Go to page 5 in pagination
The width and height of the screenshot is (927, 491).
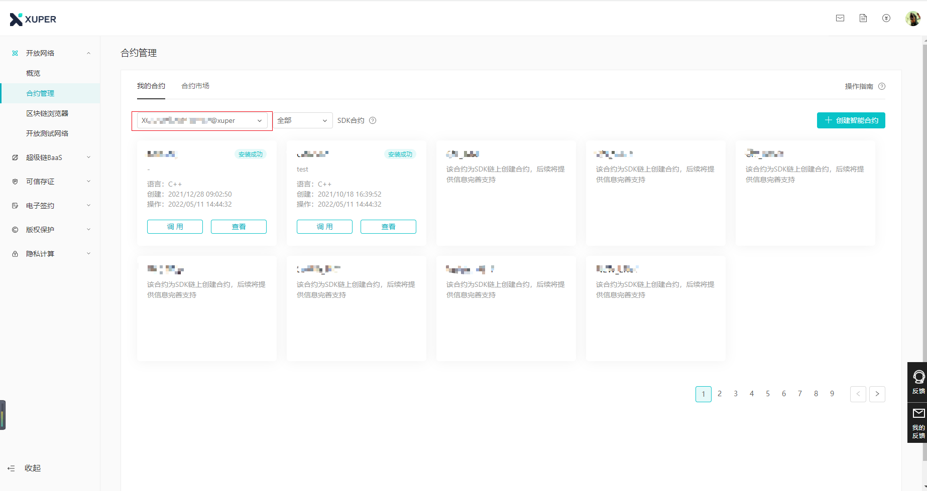[x=768, y=394]
